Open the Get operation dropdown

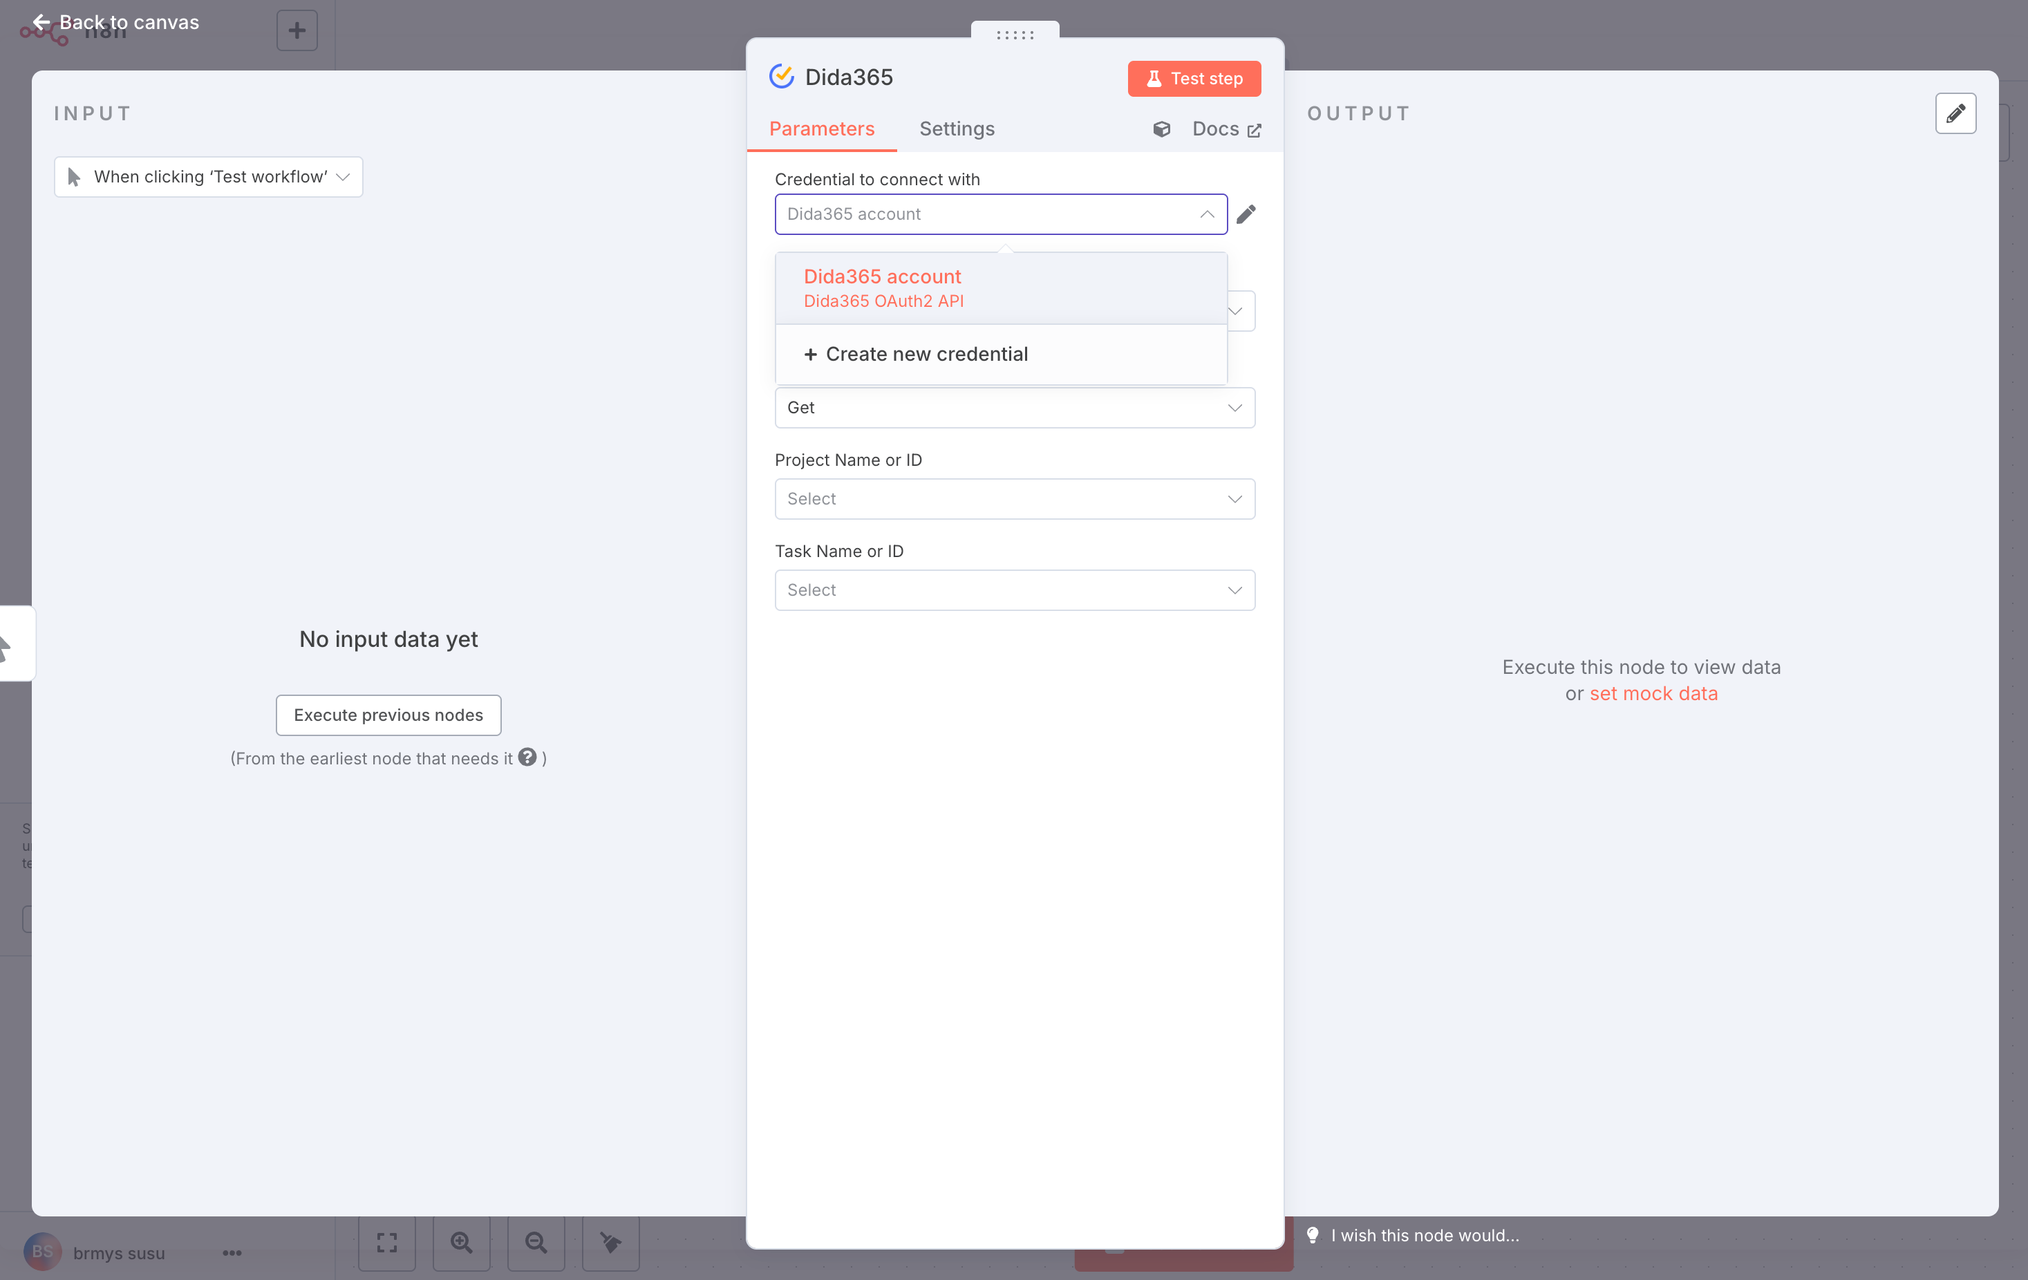(1014, 408)
